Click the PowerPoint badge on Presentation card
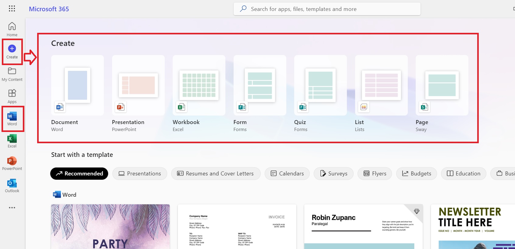 tap(121, 107)
